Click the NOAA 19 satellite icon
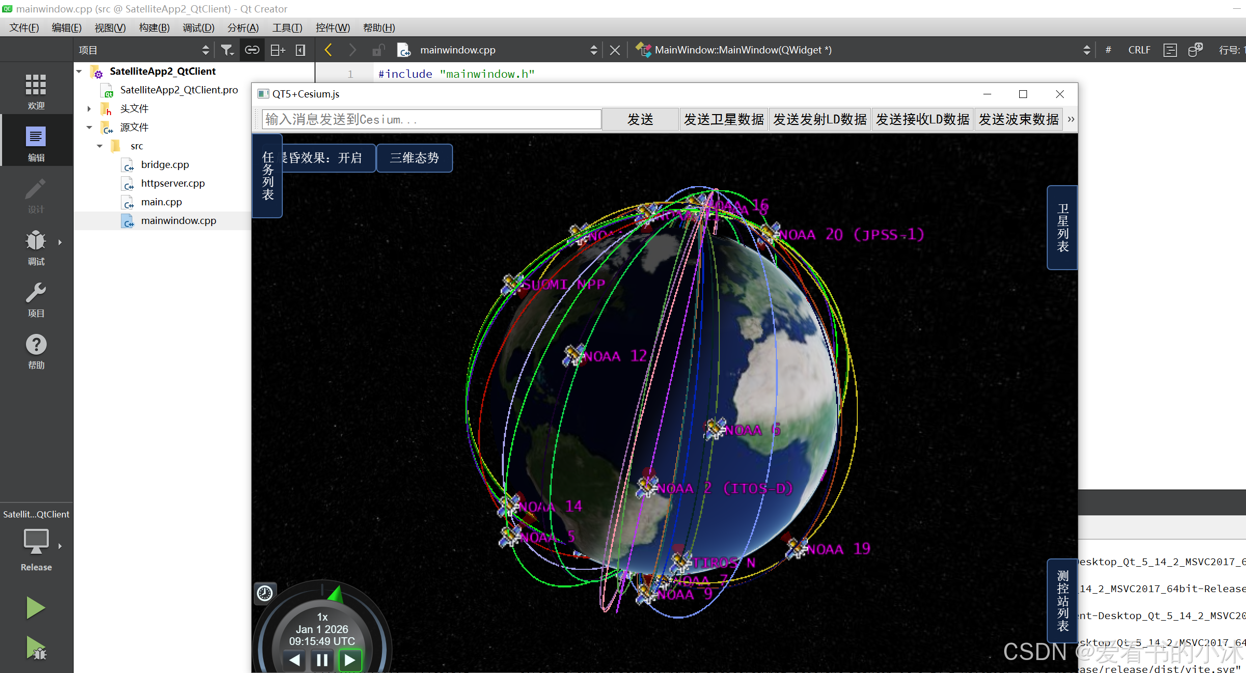The image size is (1246, 673). pos(797,548)
